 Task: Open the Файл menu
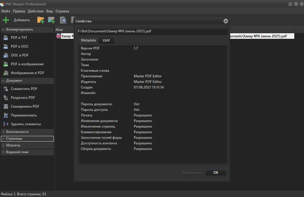click(x=6, y=11)
